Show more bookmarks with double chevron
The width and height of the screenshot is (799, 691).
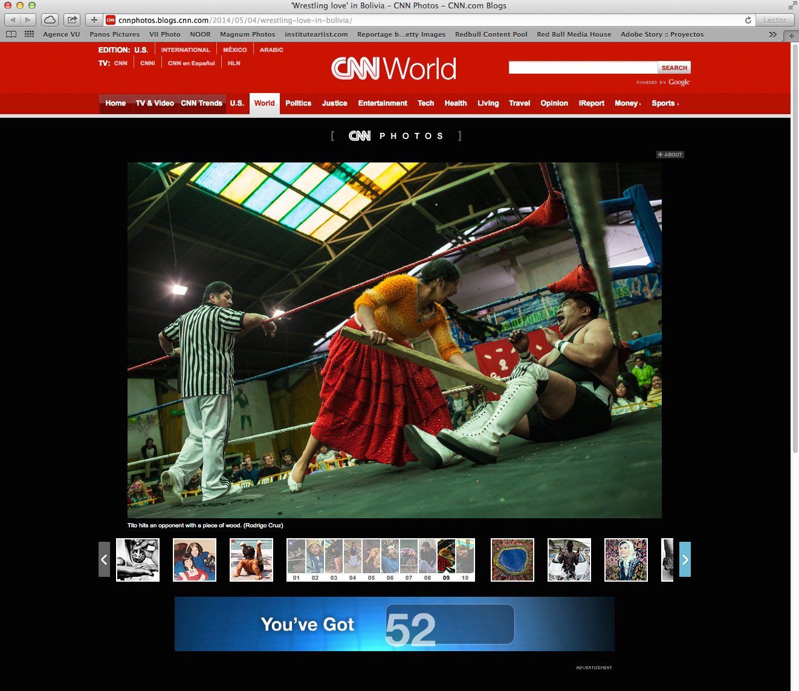point(772,34)
